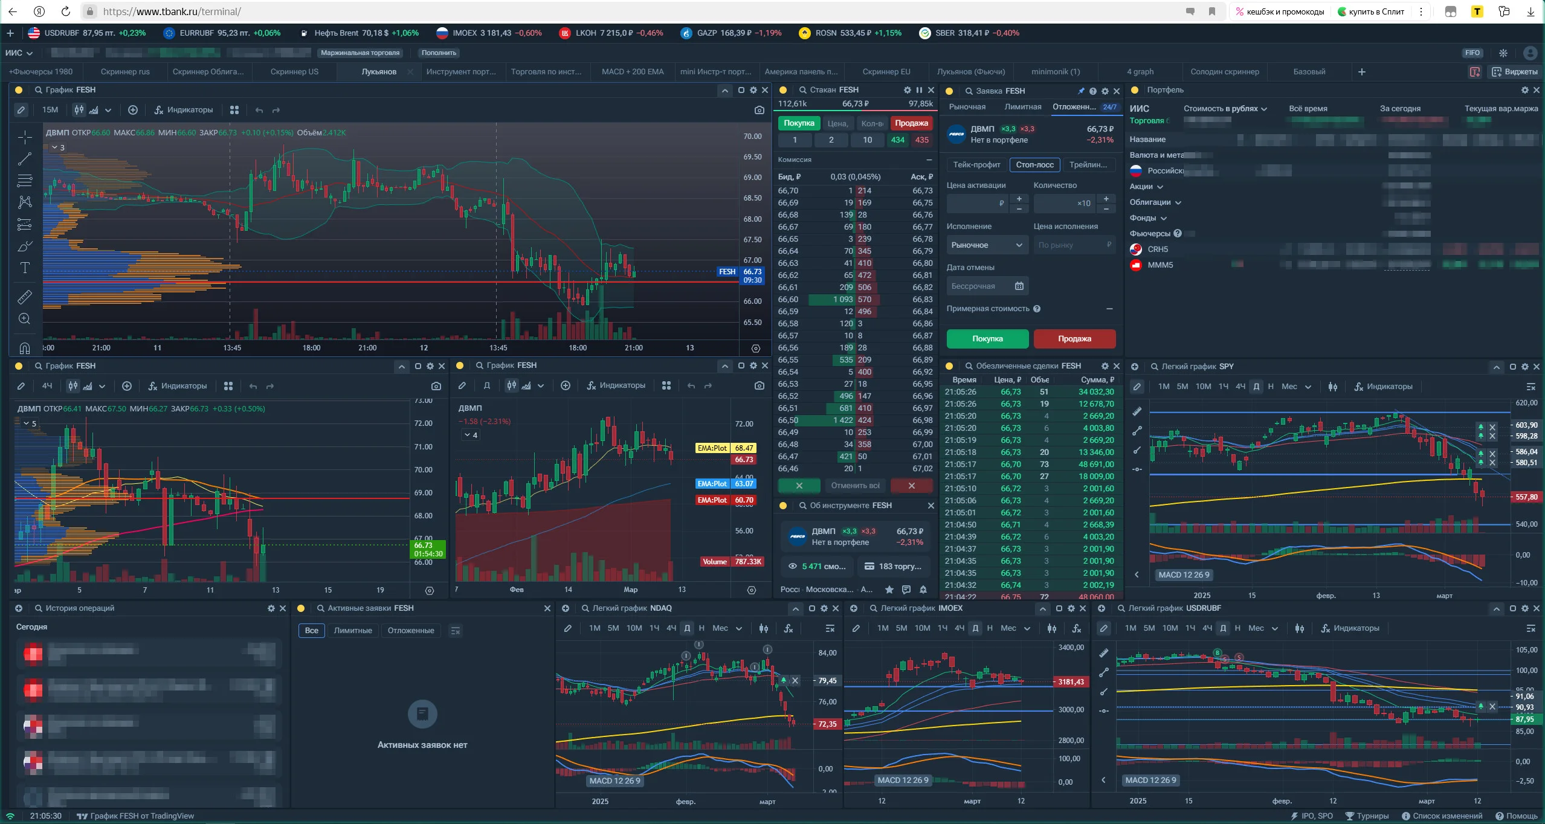Open the Исполнение Рыночное dropdown
Viewport: 1545px width, 824px height.
coord(987,245)
